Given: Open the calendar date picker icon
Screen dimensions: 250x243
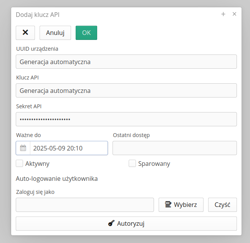Looking at the screenshot, I should (23, 148).
